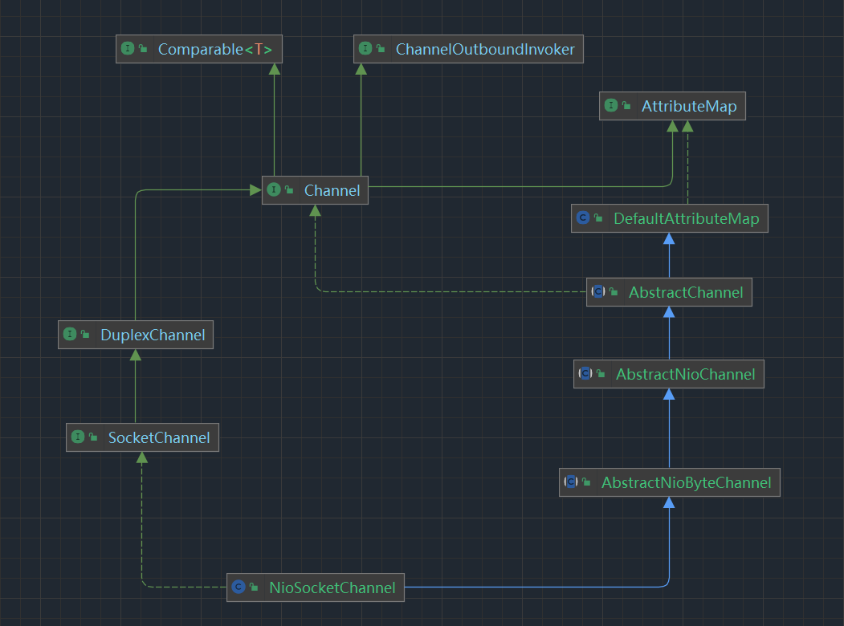This screenshot has height=626, width=844.
Task: Select the DefaultAttributeMap class name
Action: coord(686,219)
